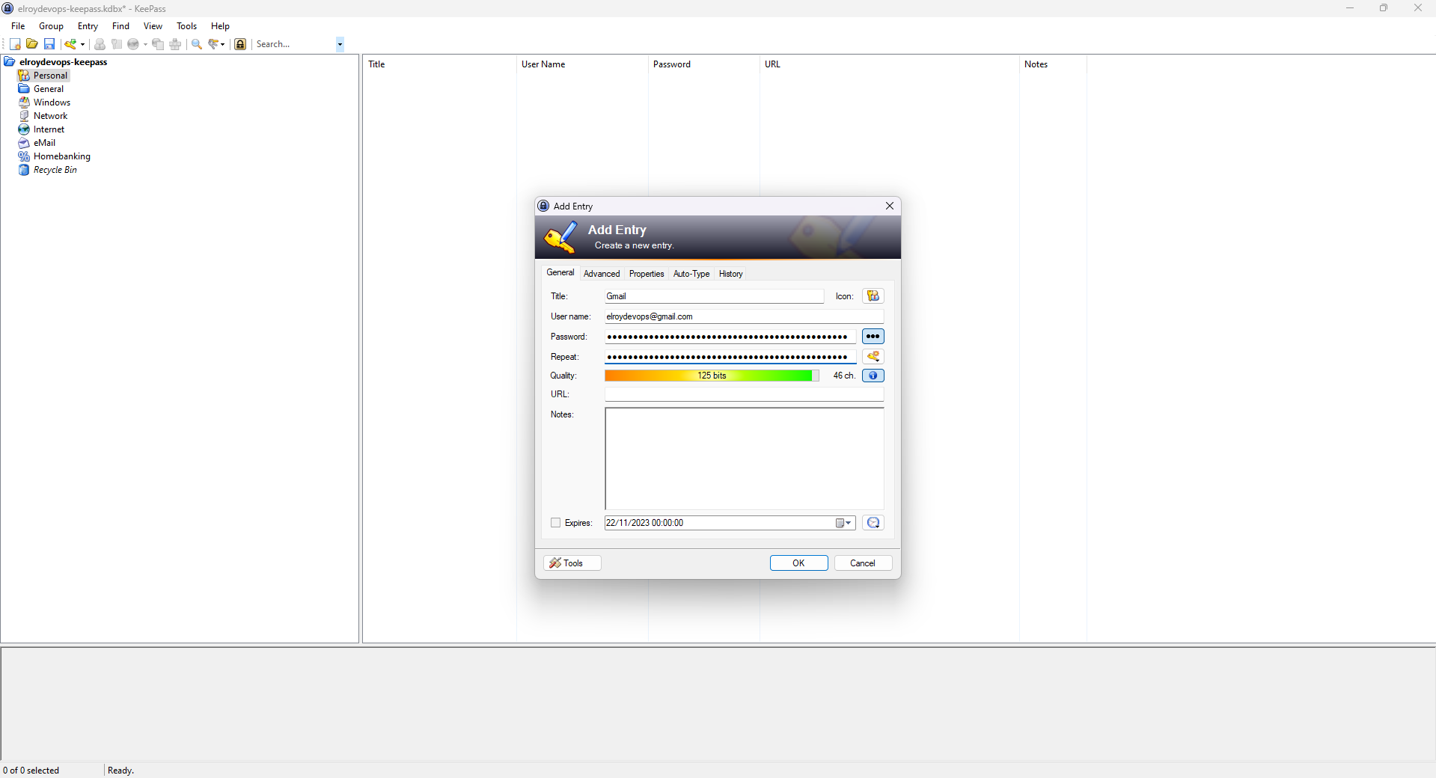The width and height of the screenshot is (1436, 778).
Task: Select the eMail group in tree
Action: [x=44, y=143]
